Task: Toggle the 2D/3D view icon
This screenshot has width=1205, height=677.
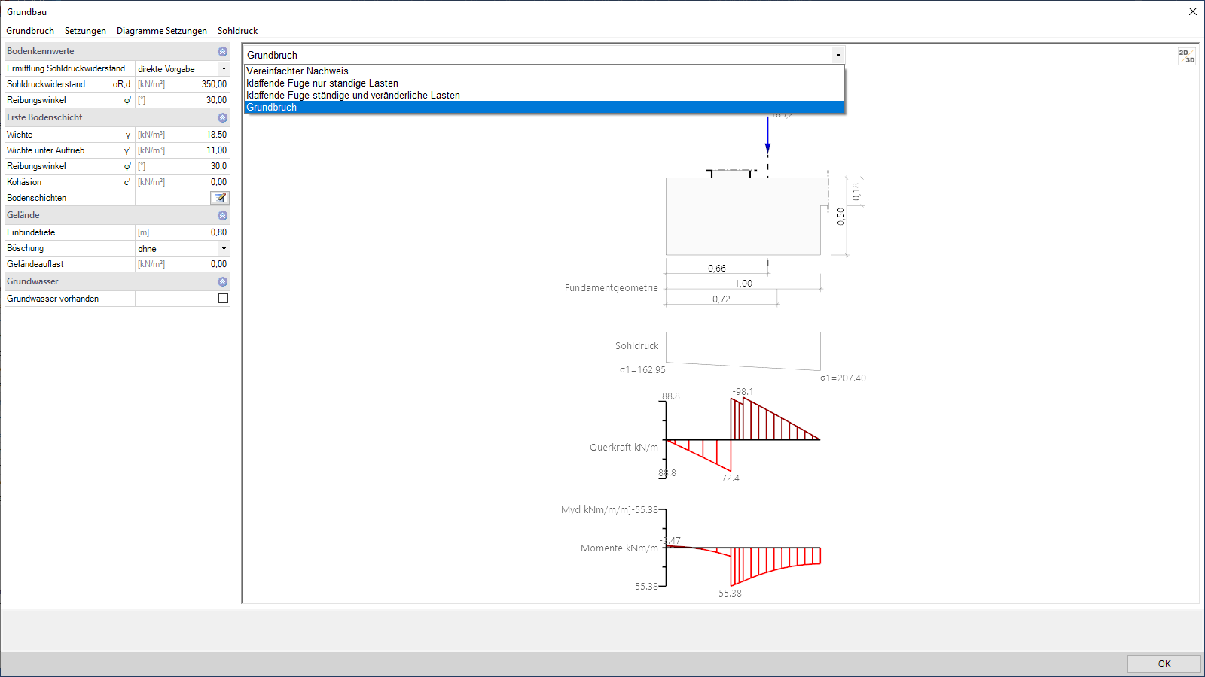Action: pyautogui.click(x=1187, y=56)
